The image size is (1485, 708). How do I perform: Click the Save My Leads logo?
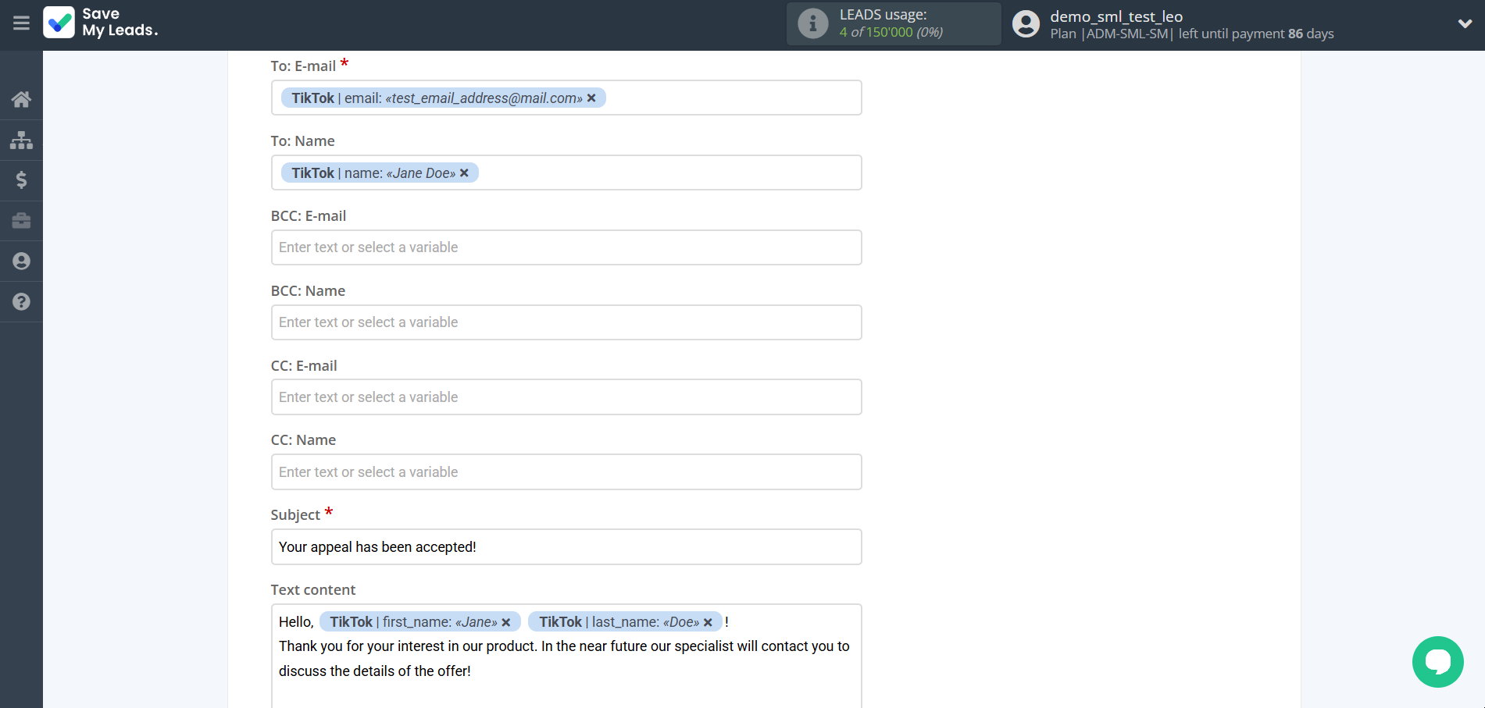101,23
